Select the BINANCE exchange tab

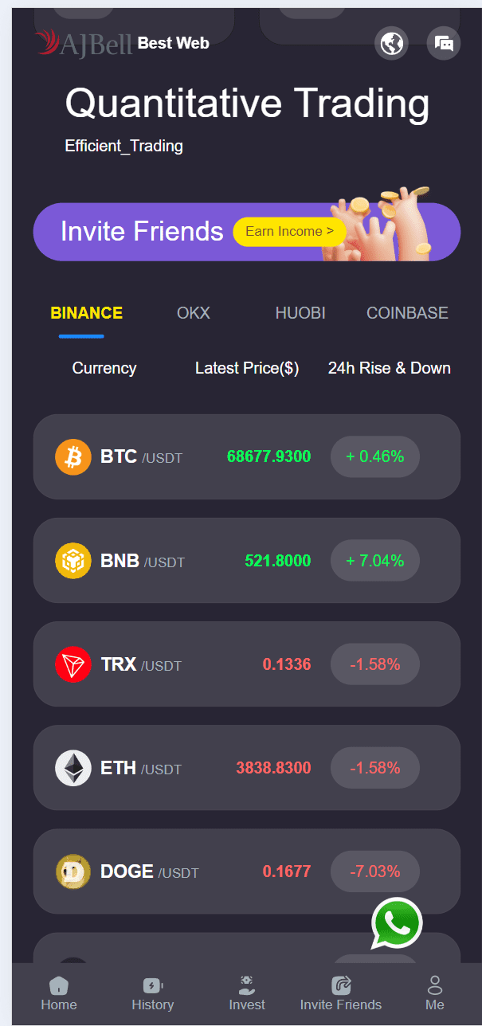click(87, 313)
